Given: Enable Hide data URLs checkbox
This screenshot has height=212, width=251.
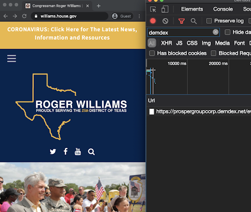Looking at the screenshot, I should point(227,32).
